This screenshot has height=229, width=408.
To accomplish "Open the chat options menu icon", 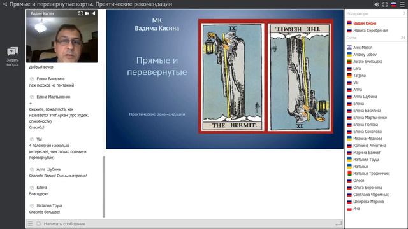I will 31,223.
